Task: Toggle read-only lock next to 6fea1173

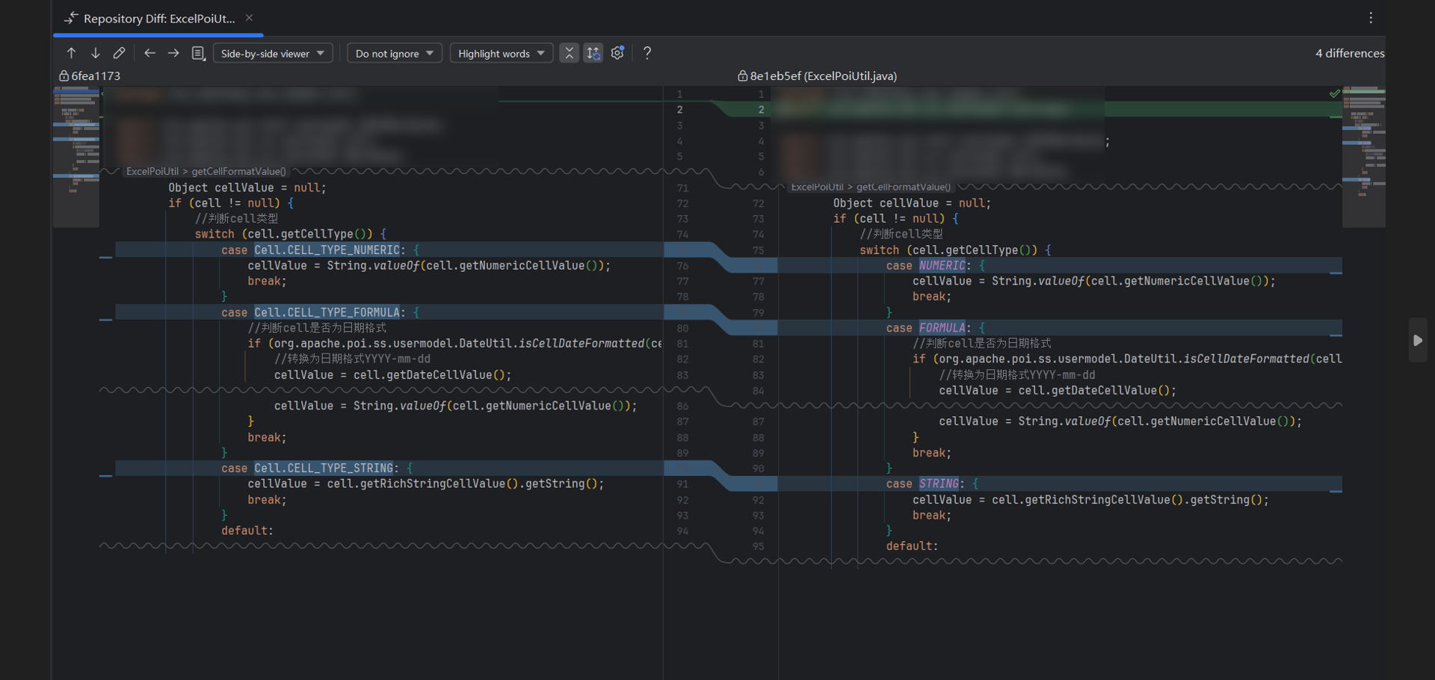Action: click(64, 75)
